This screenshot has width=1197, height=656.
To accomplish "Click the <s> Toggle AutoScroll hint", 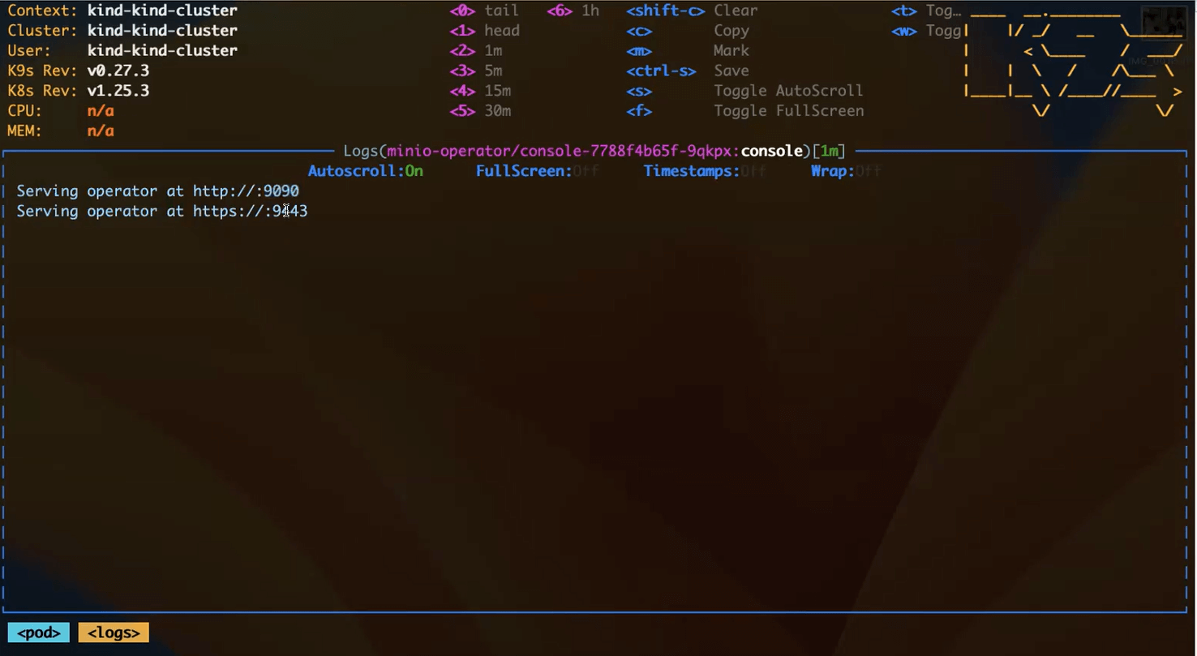I will [744, 91].
